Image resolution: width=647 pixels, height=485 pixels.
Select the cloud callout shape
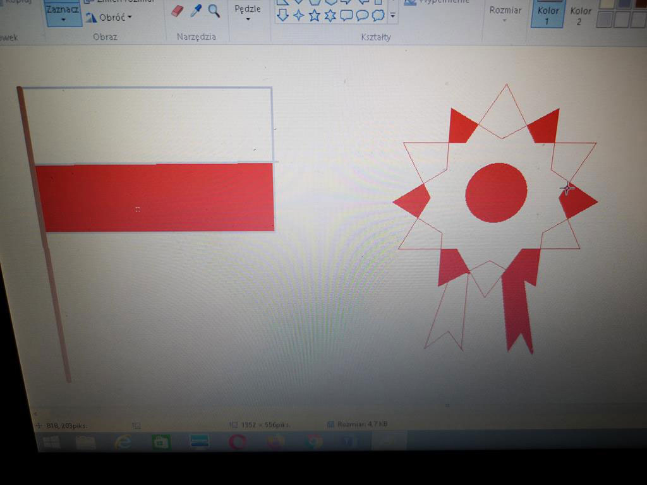point(378,15)
